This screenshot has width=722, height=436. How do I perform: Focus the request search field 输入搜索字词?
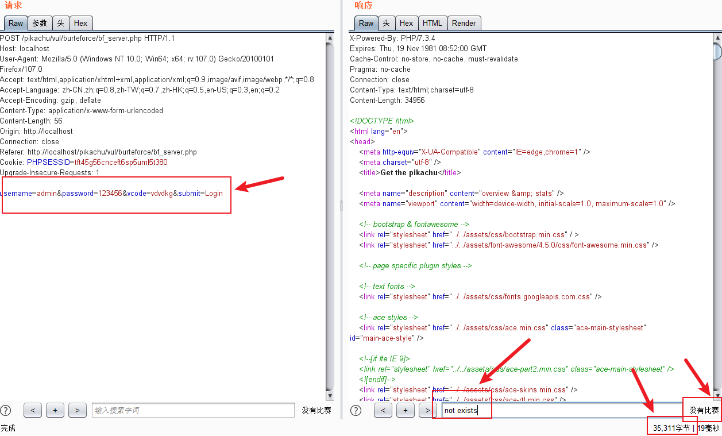[193, 410]
